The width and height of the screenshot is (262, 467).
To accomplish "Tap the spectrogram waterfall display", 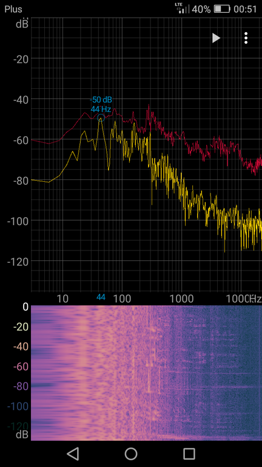I will 146,373.
